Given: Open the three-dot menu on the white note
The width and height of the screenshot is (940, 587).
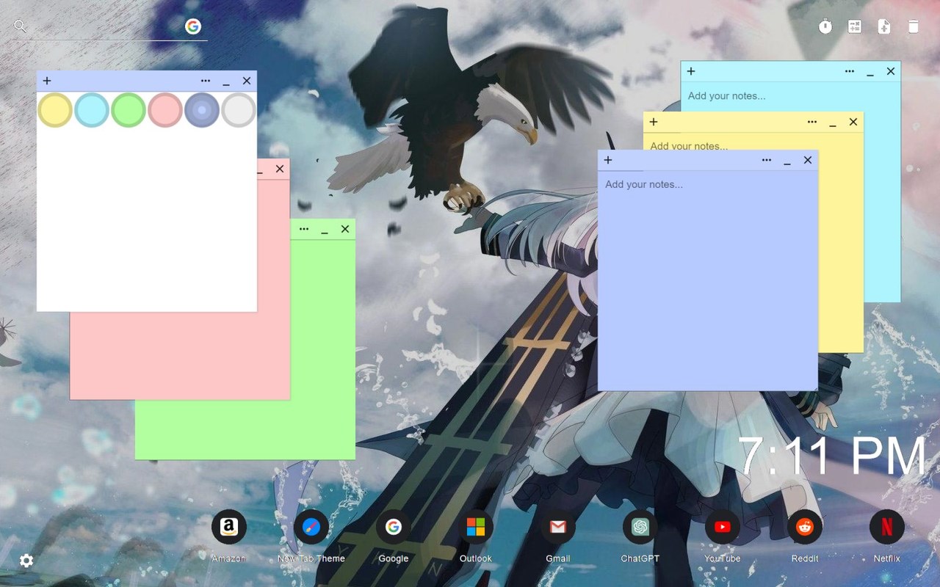Looking at the screenshot, I should pos(206,81).
